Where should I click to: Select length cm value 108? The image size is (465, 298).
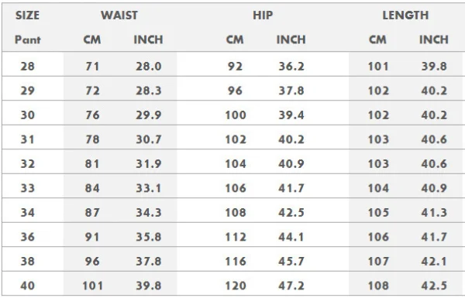tap(378, 286)
